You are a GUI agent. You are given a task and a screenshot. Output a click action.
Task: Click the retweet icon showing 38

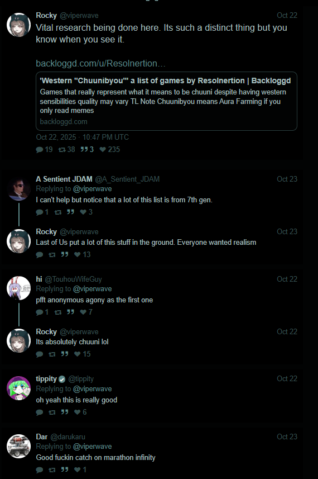62,149
